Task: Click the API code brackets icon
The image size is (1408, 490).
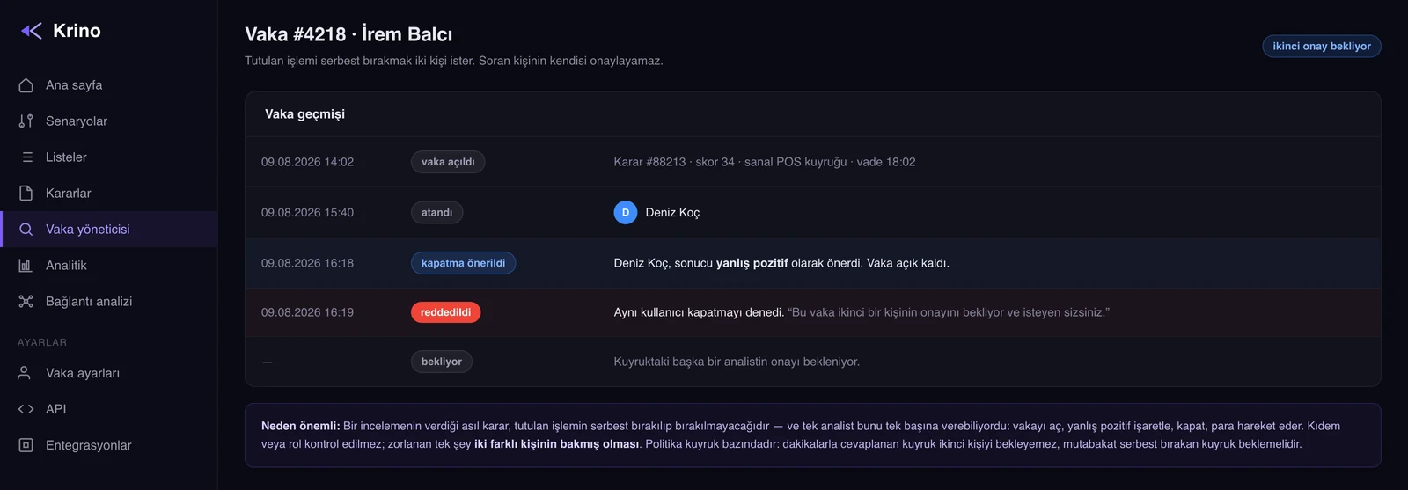Action: [26, 409]
